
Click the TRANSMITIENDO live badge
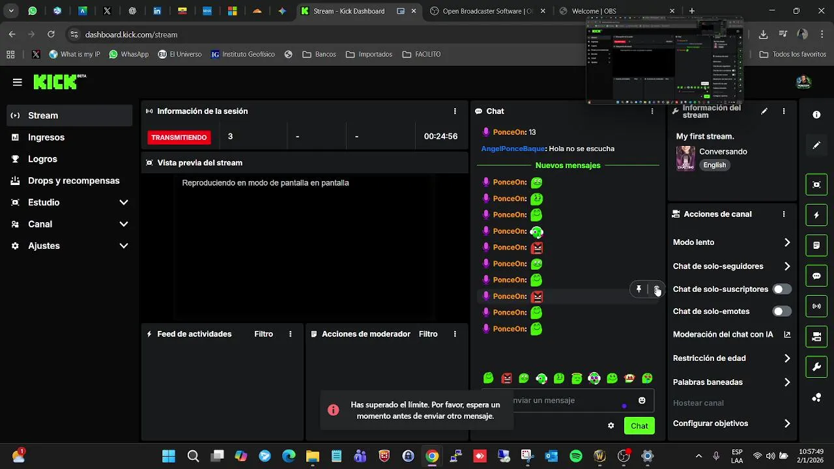179,137
